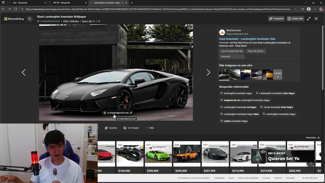Click the carousel next arrow for car listings

311,163
